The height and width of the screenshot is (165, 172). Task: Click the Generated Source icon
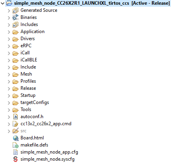[15, 11]
